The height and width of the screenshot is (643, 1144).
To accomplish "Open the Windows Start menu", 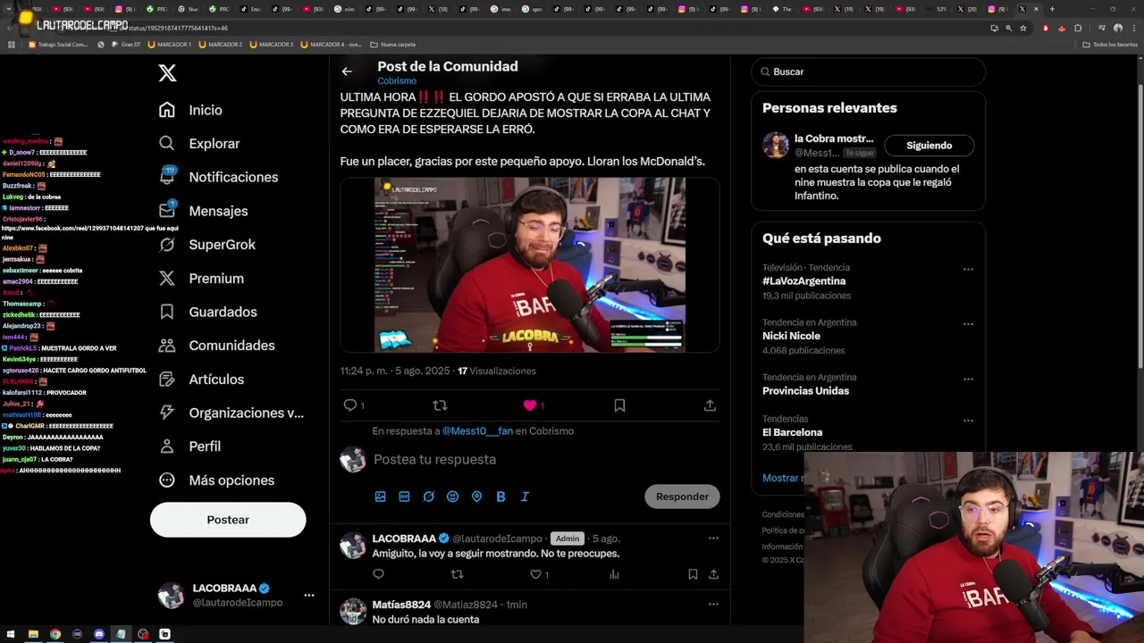I will point(11,634).
